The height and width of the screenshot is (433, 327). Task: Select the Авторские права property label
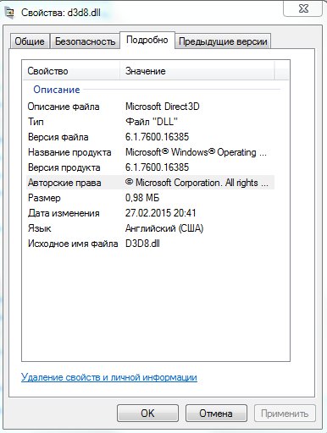point(64,183)
